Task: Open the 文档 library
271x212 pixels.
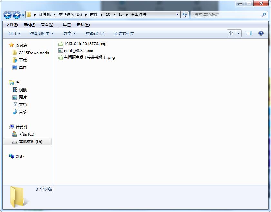Action: tap(23, 105)
